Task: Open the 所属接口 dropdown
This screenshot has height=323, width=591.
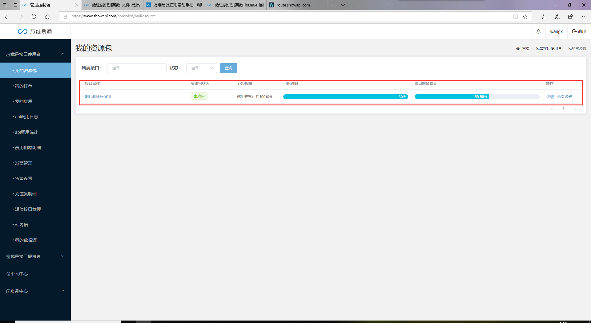Action: [137, 68]
